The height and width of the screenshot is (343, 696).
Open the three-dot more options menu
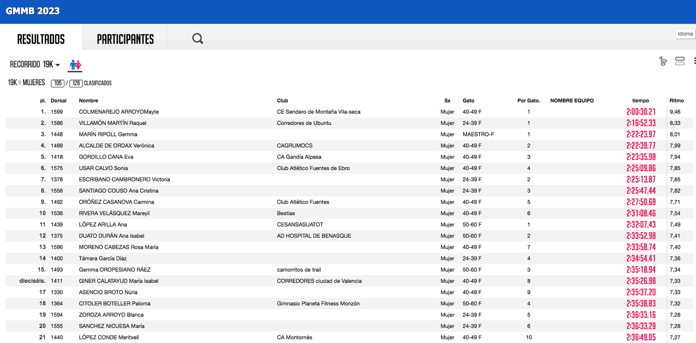[x=694, y=61]
